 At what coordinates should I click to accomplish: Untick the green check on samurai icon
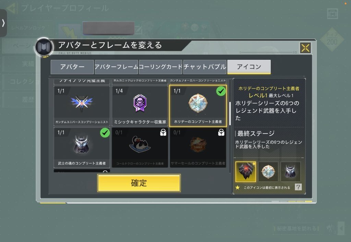click(x=105, y=133)
